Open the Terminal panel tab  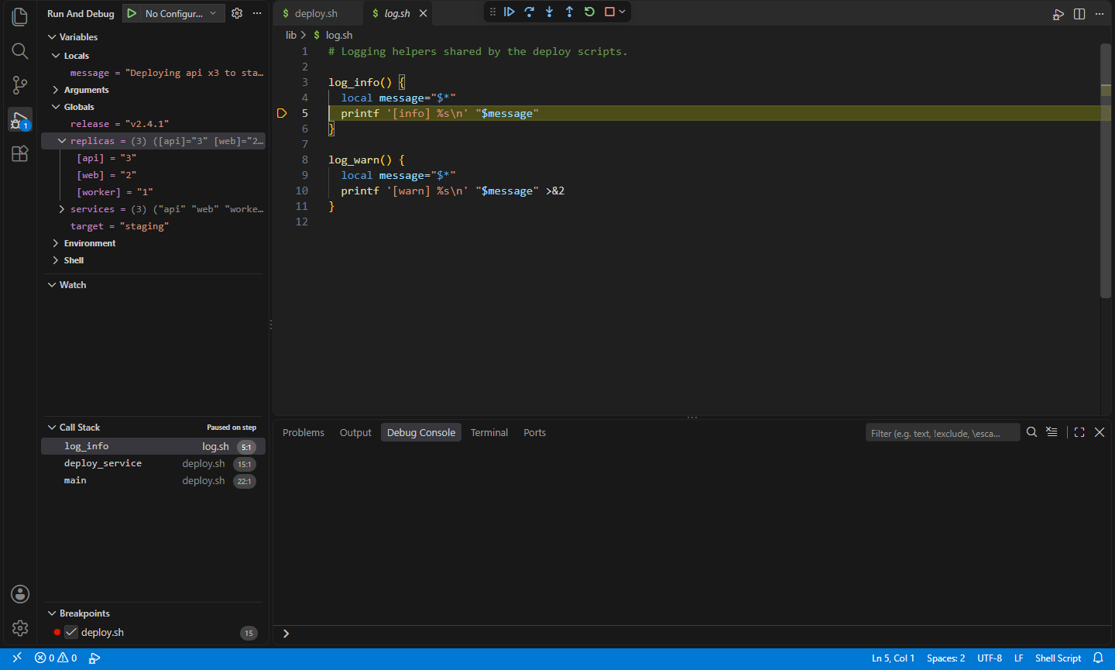[x=489, y=432]
